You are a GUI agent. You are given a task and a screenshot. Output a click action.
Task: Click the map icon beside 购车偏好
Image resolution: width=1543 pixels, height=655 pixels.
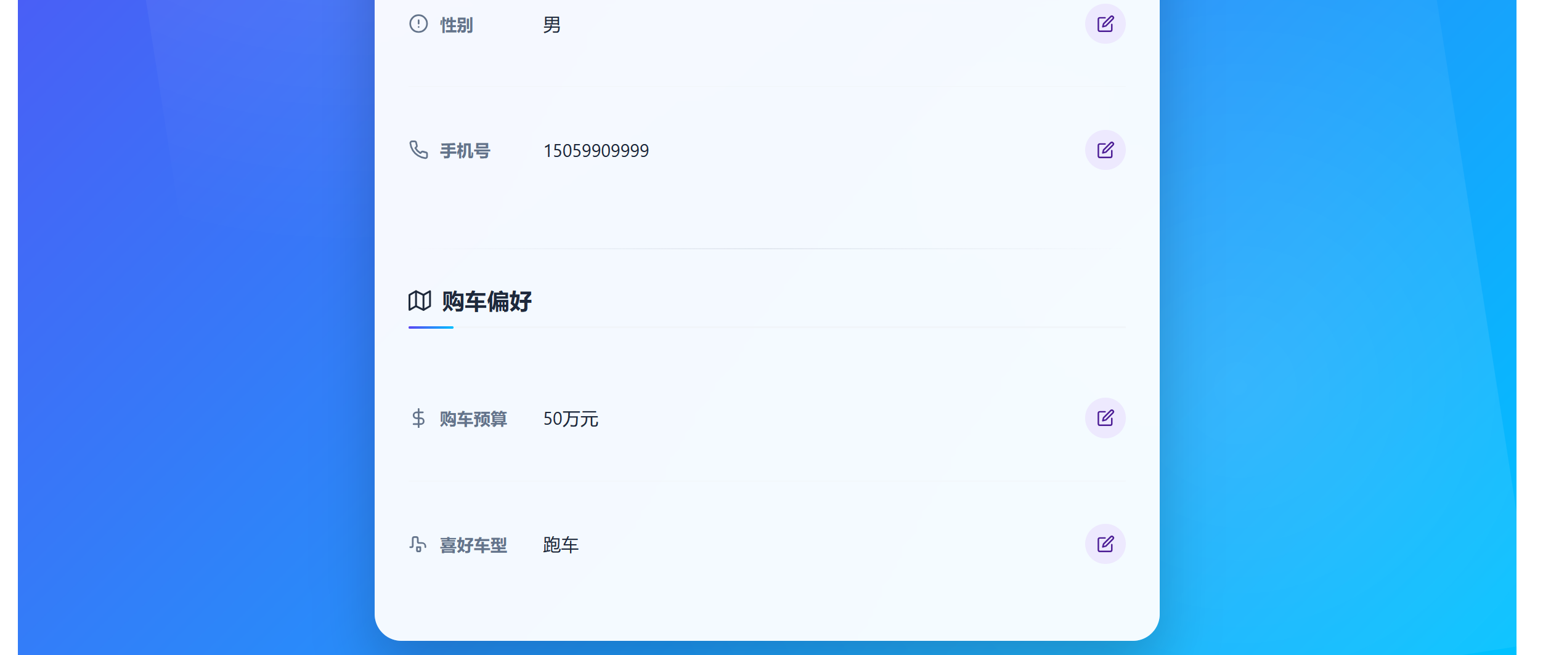click(x=420, y=301)
